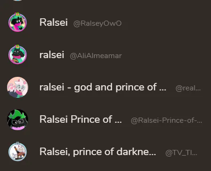Select the display name Ralsei with capital R
211x171 pixels.
coord(53,22)
